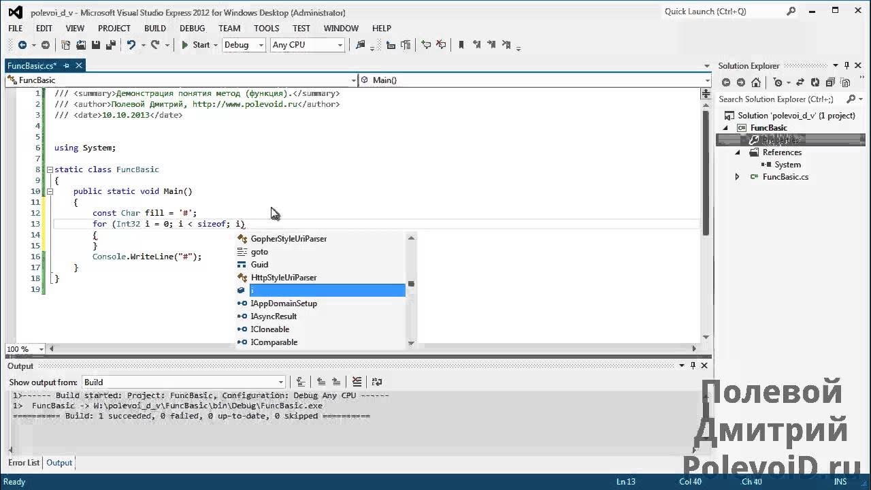Click the Save toolbar icon

point(96,45)
